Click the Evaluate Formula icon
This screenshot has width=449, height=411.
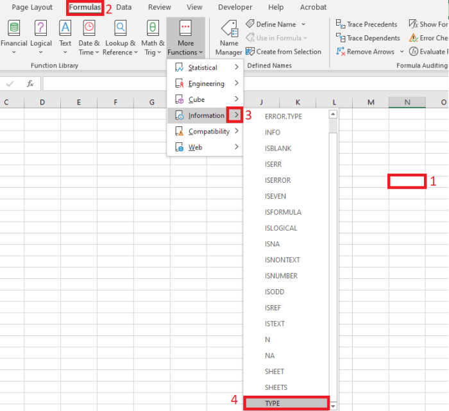(x=413, y=51)
